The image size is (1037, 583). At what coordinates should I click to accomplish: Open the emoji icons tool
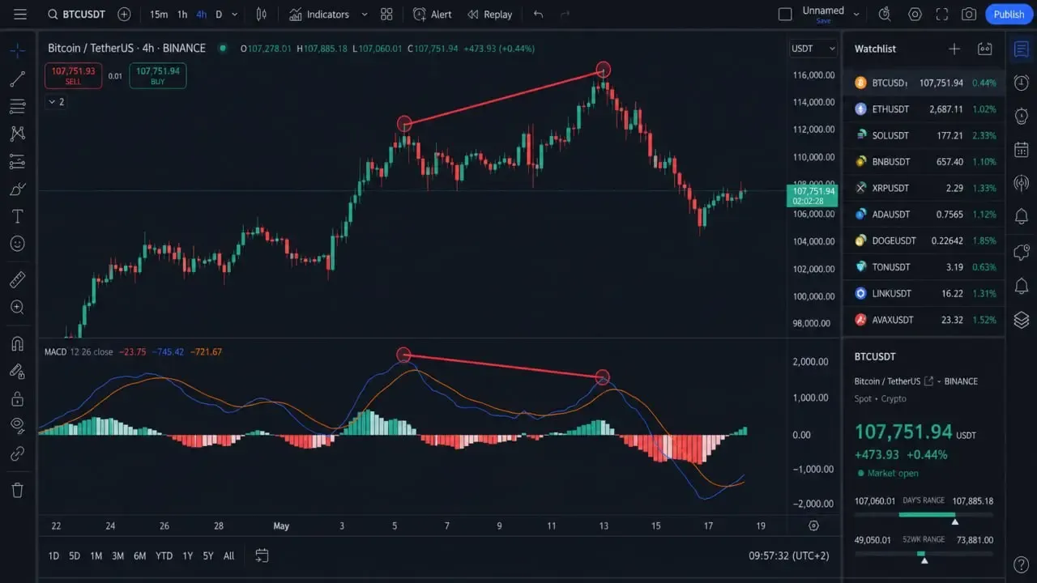click(17, 244)
